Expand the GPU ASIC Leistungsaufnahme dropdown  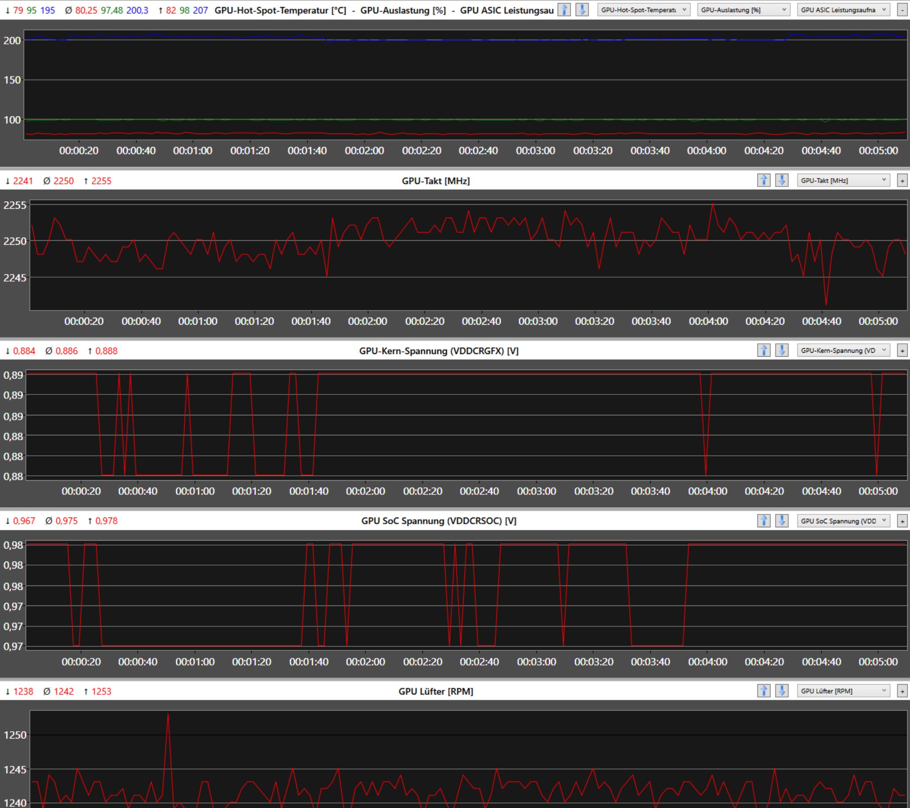(x=843, y=10)
